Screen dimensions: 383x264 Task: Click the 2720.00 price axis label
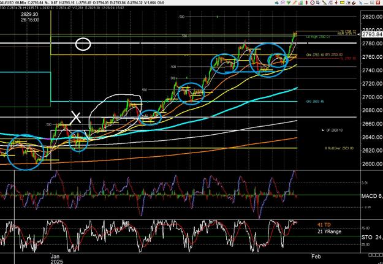click(x=372, y=83)
